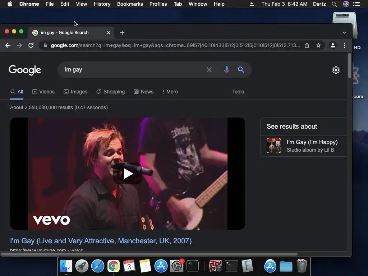Select the All results tab

pyautogui.click(x=17, y=92)
